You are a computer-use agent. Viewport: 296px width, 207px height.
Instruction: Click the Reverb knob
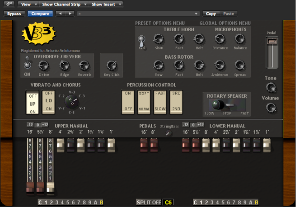point(85,66)
